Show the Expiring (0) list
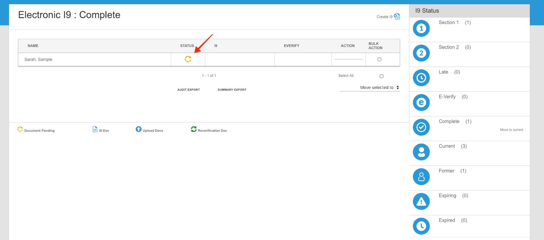The width and height of the screenshot is (544, 240). click(x=454, y=196)
